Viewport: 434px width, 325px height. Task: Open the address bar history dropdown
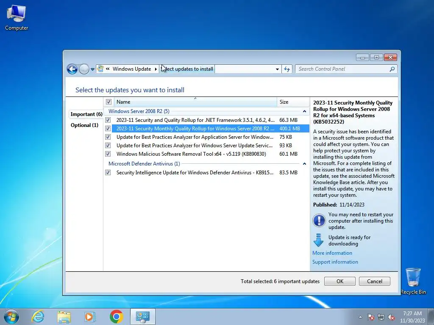tap(277, 69)
